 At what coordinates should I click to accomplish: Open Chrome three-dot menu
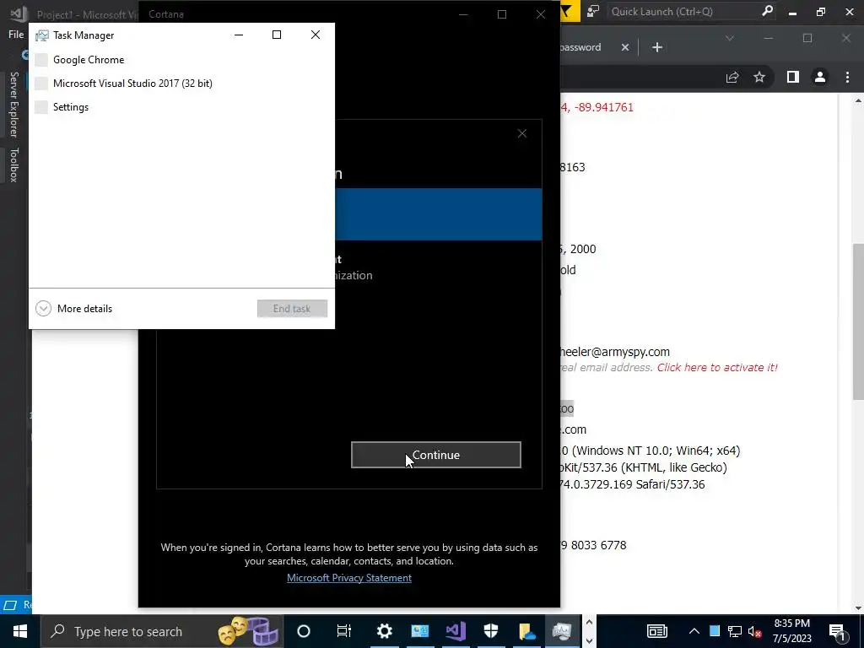point(847,77)
